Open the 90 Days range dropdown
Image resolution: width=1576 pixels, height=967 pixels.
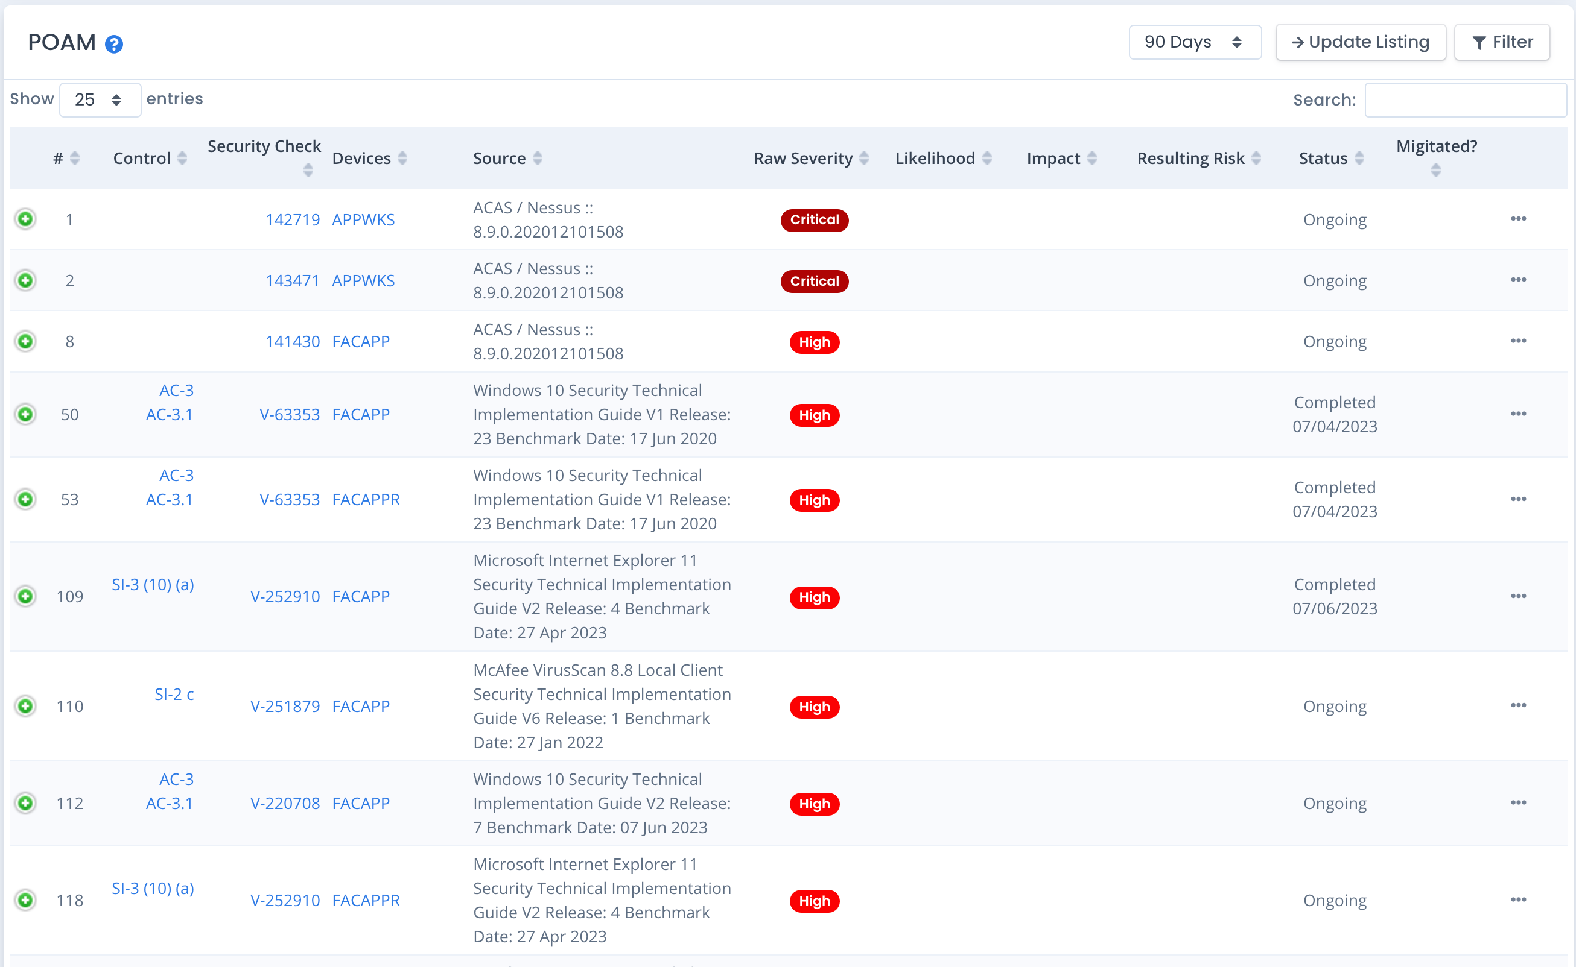[x=1195, y=42]
